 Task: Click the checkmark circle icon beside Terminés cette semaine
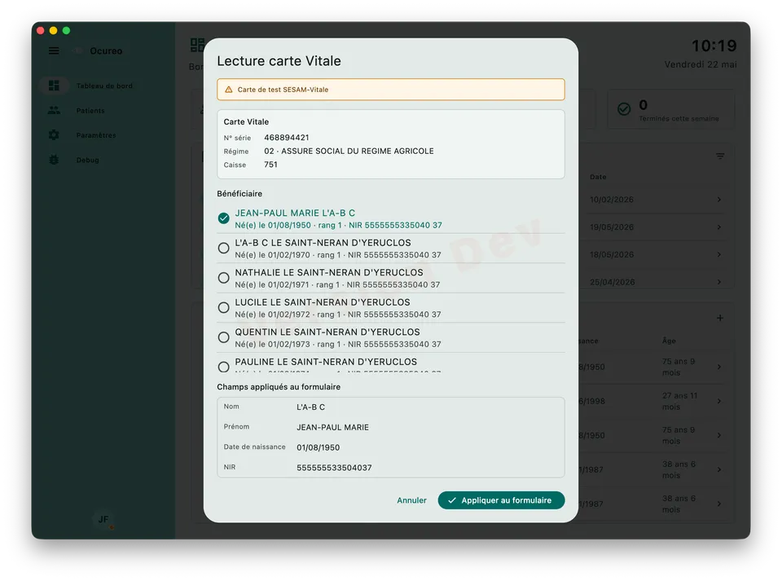pyautogui.click(x=624, y=109)
